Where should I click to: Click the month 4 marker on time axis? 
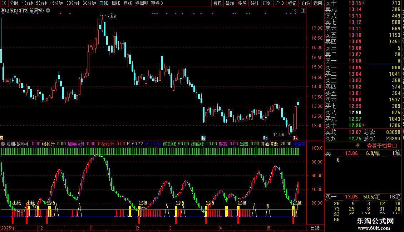(221, 228)
